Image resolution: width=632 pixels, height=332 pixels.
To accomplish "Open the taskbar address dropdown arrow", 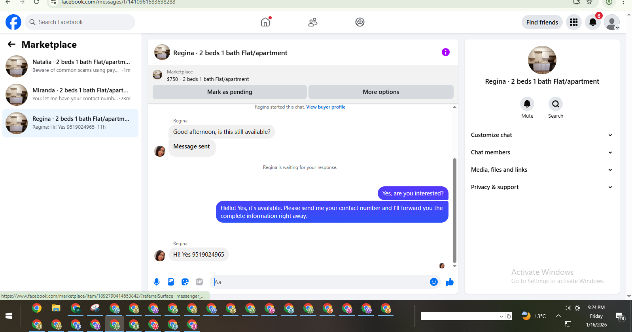I will pos(501,316).
